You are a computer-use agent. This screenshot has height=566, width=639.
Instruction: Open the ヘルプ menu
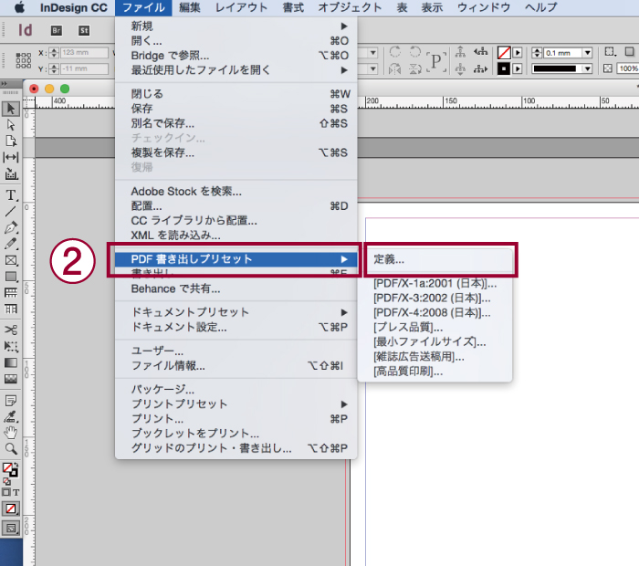click(540, 7)
